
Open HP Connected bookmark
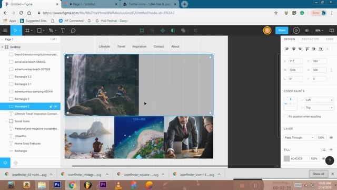pyautogui.click(x=71, y=21)
